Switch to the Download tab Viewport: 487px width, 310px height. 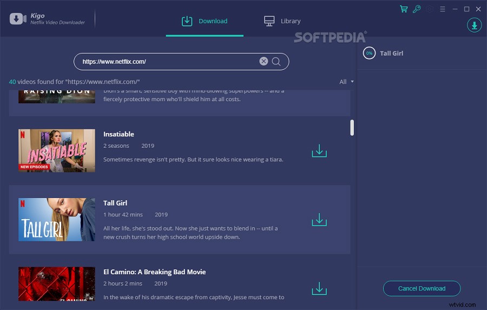pyautogui.click(x=205, y=21)
